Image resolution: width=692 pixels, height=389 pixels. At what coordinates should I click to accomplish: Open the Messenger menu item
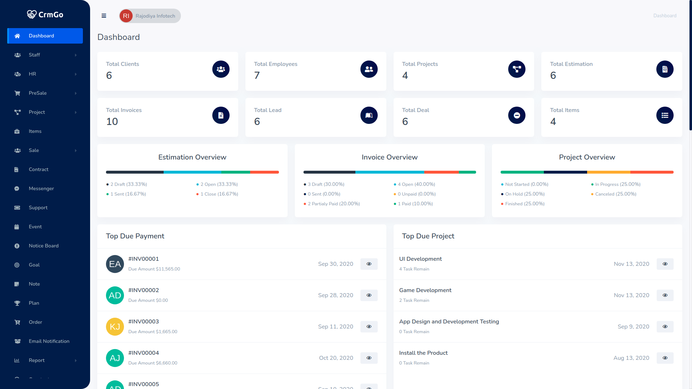(41, 188)
